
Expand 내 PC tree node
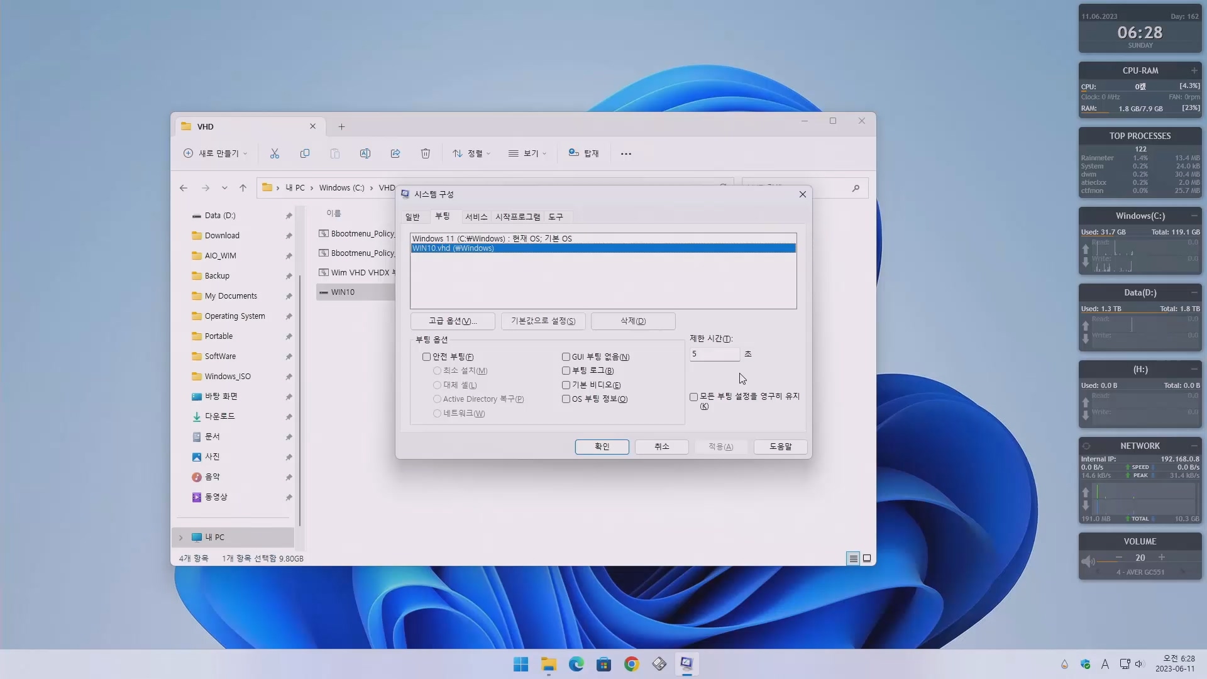coord(181,538)
